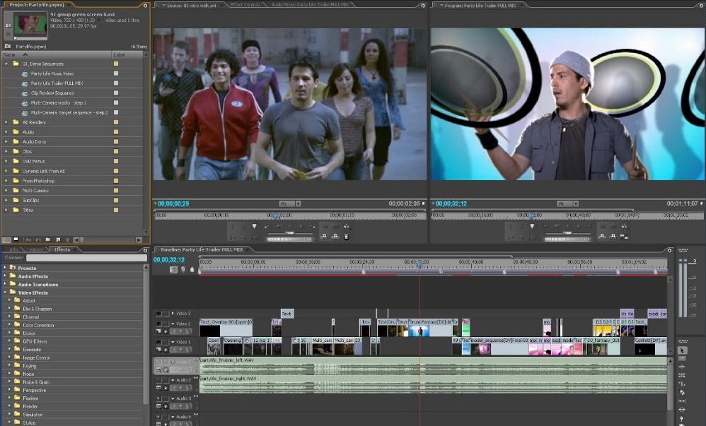
Task: Switch to the History tab
Action: click(x=35, y=249)
